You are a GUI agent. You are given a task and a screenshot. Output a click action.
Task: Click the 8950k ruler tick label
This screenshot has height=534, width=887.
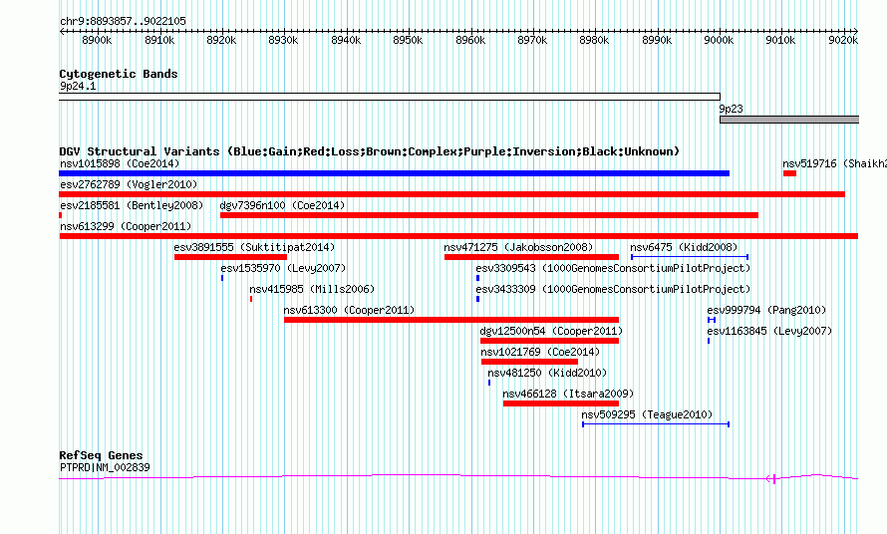pos(408,40)
